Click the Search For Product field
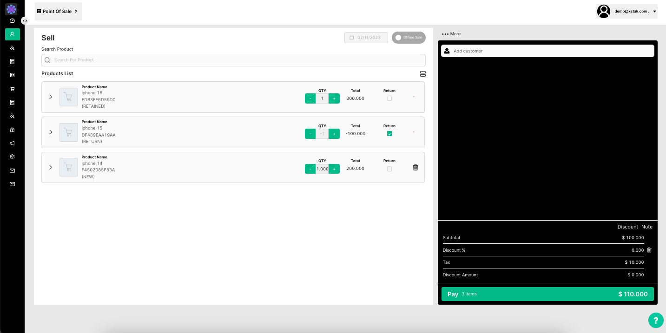This screenshot has width=666, height=333. [233, 60]
